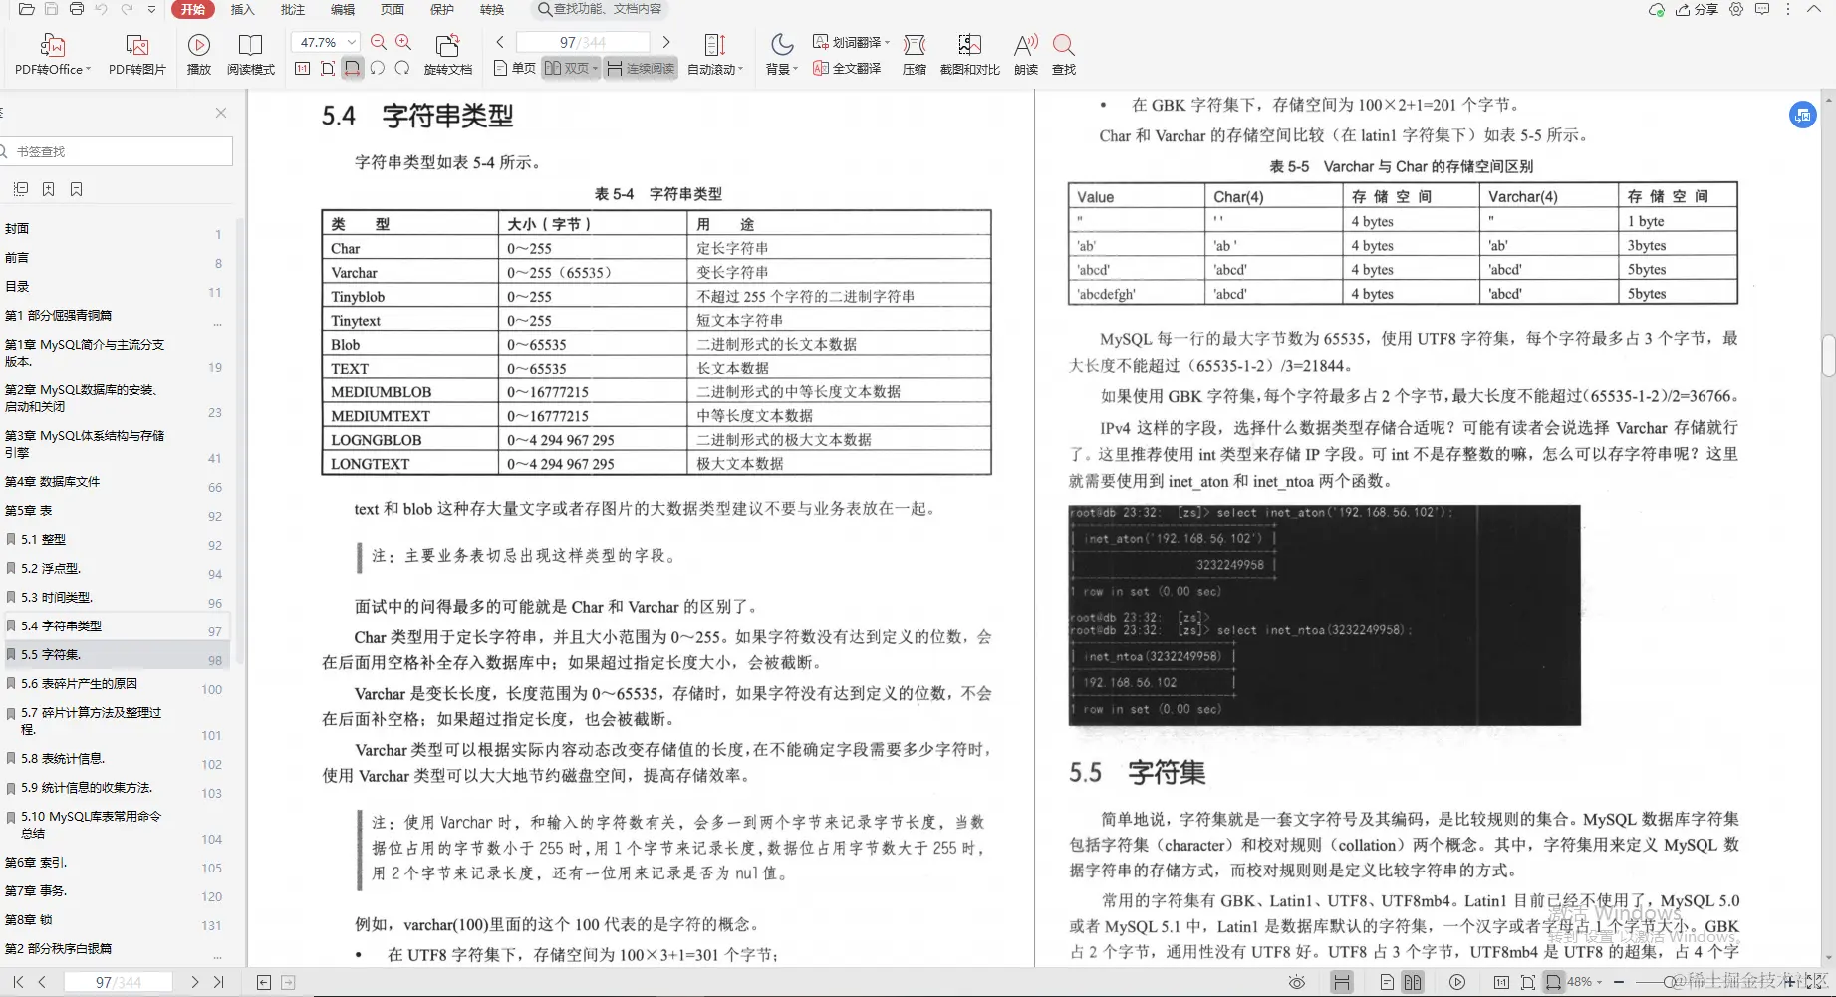Click the 播放 play presentation icon
The width and height of the screenshot is (1836, 997).
(198, 47)
